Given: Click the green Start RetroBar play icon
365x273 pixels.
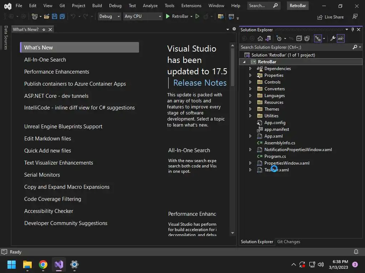Looking at the screenshot, I should click(x=168, y=16).
